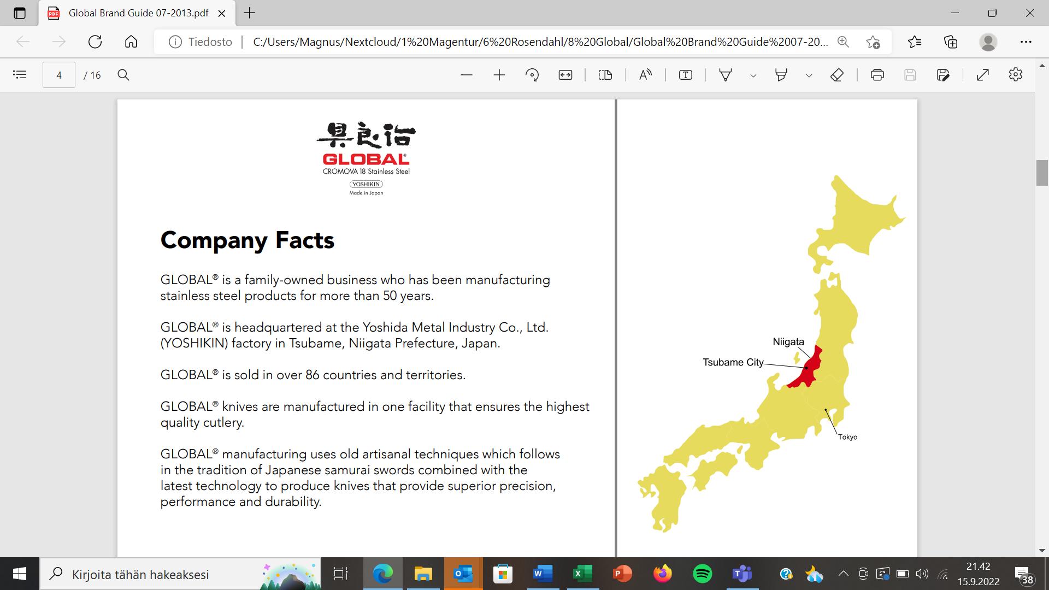
Task: Click the find in document search icon
Action: click(123, 75)
